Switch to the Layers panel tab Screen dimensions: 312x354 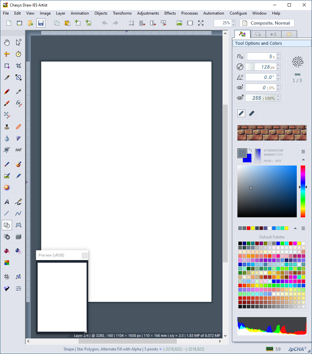coord(258,34)
